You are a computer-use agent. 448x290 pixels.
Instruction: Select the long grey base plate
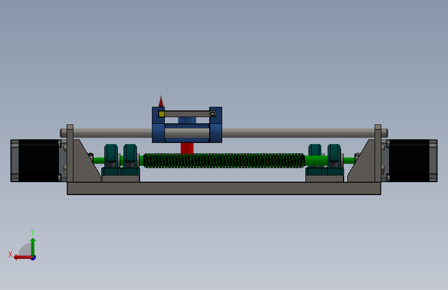224,188
